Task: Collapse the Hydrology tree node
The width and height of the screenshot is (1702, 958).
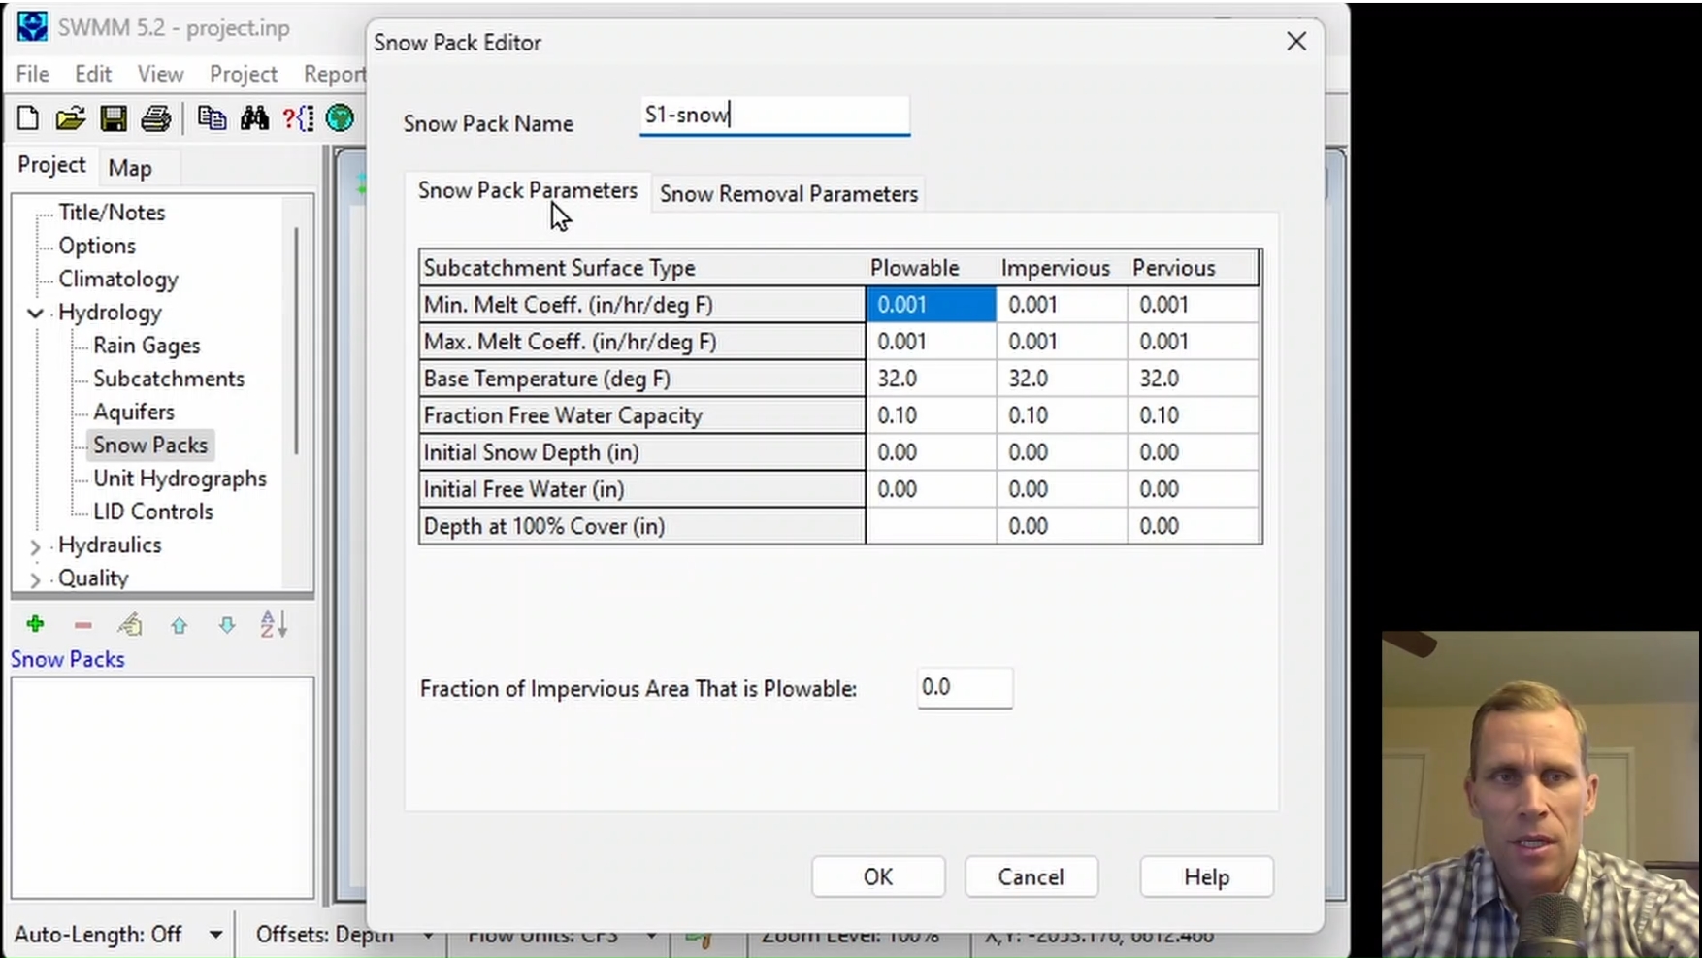Action: pos(35,313)
